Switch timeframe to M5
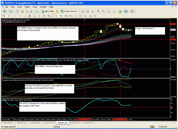Viewport: 178px width, 129px height. pos(61,16)
